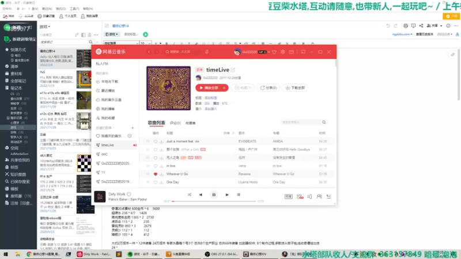Viewport: 461px width, 259px height.
Task: Open the artist Uyama Hiroto
Action: [x=248, y=182]
